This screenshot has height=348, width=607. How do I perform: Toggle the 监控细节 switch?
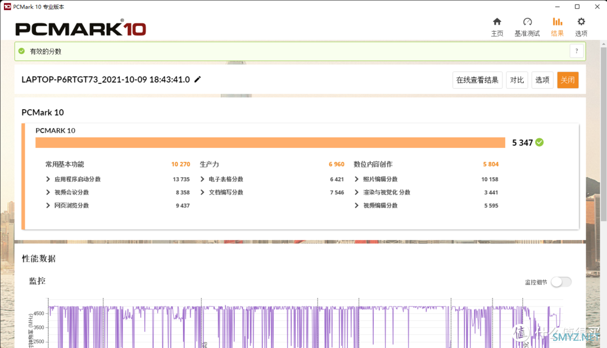(561, 282)
